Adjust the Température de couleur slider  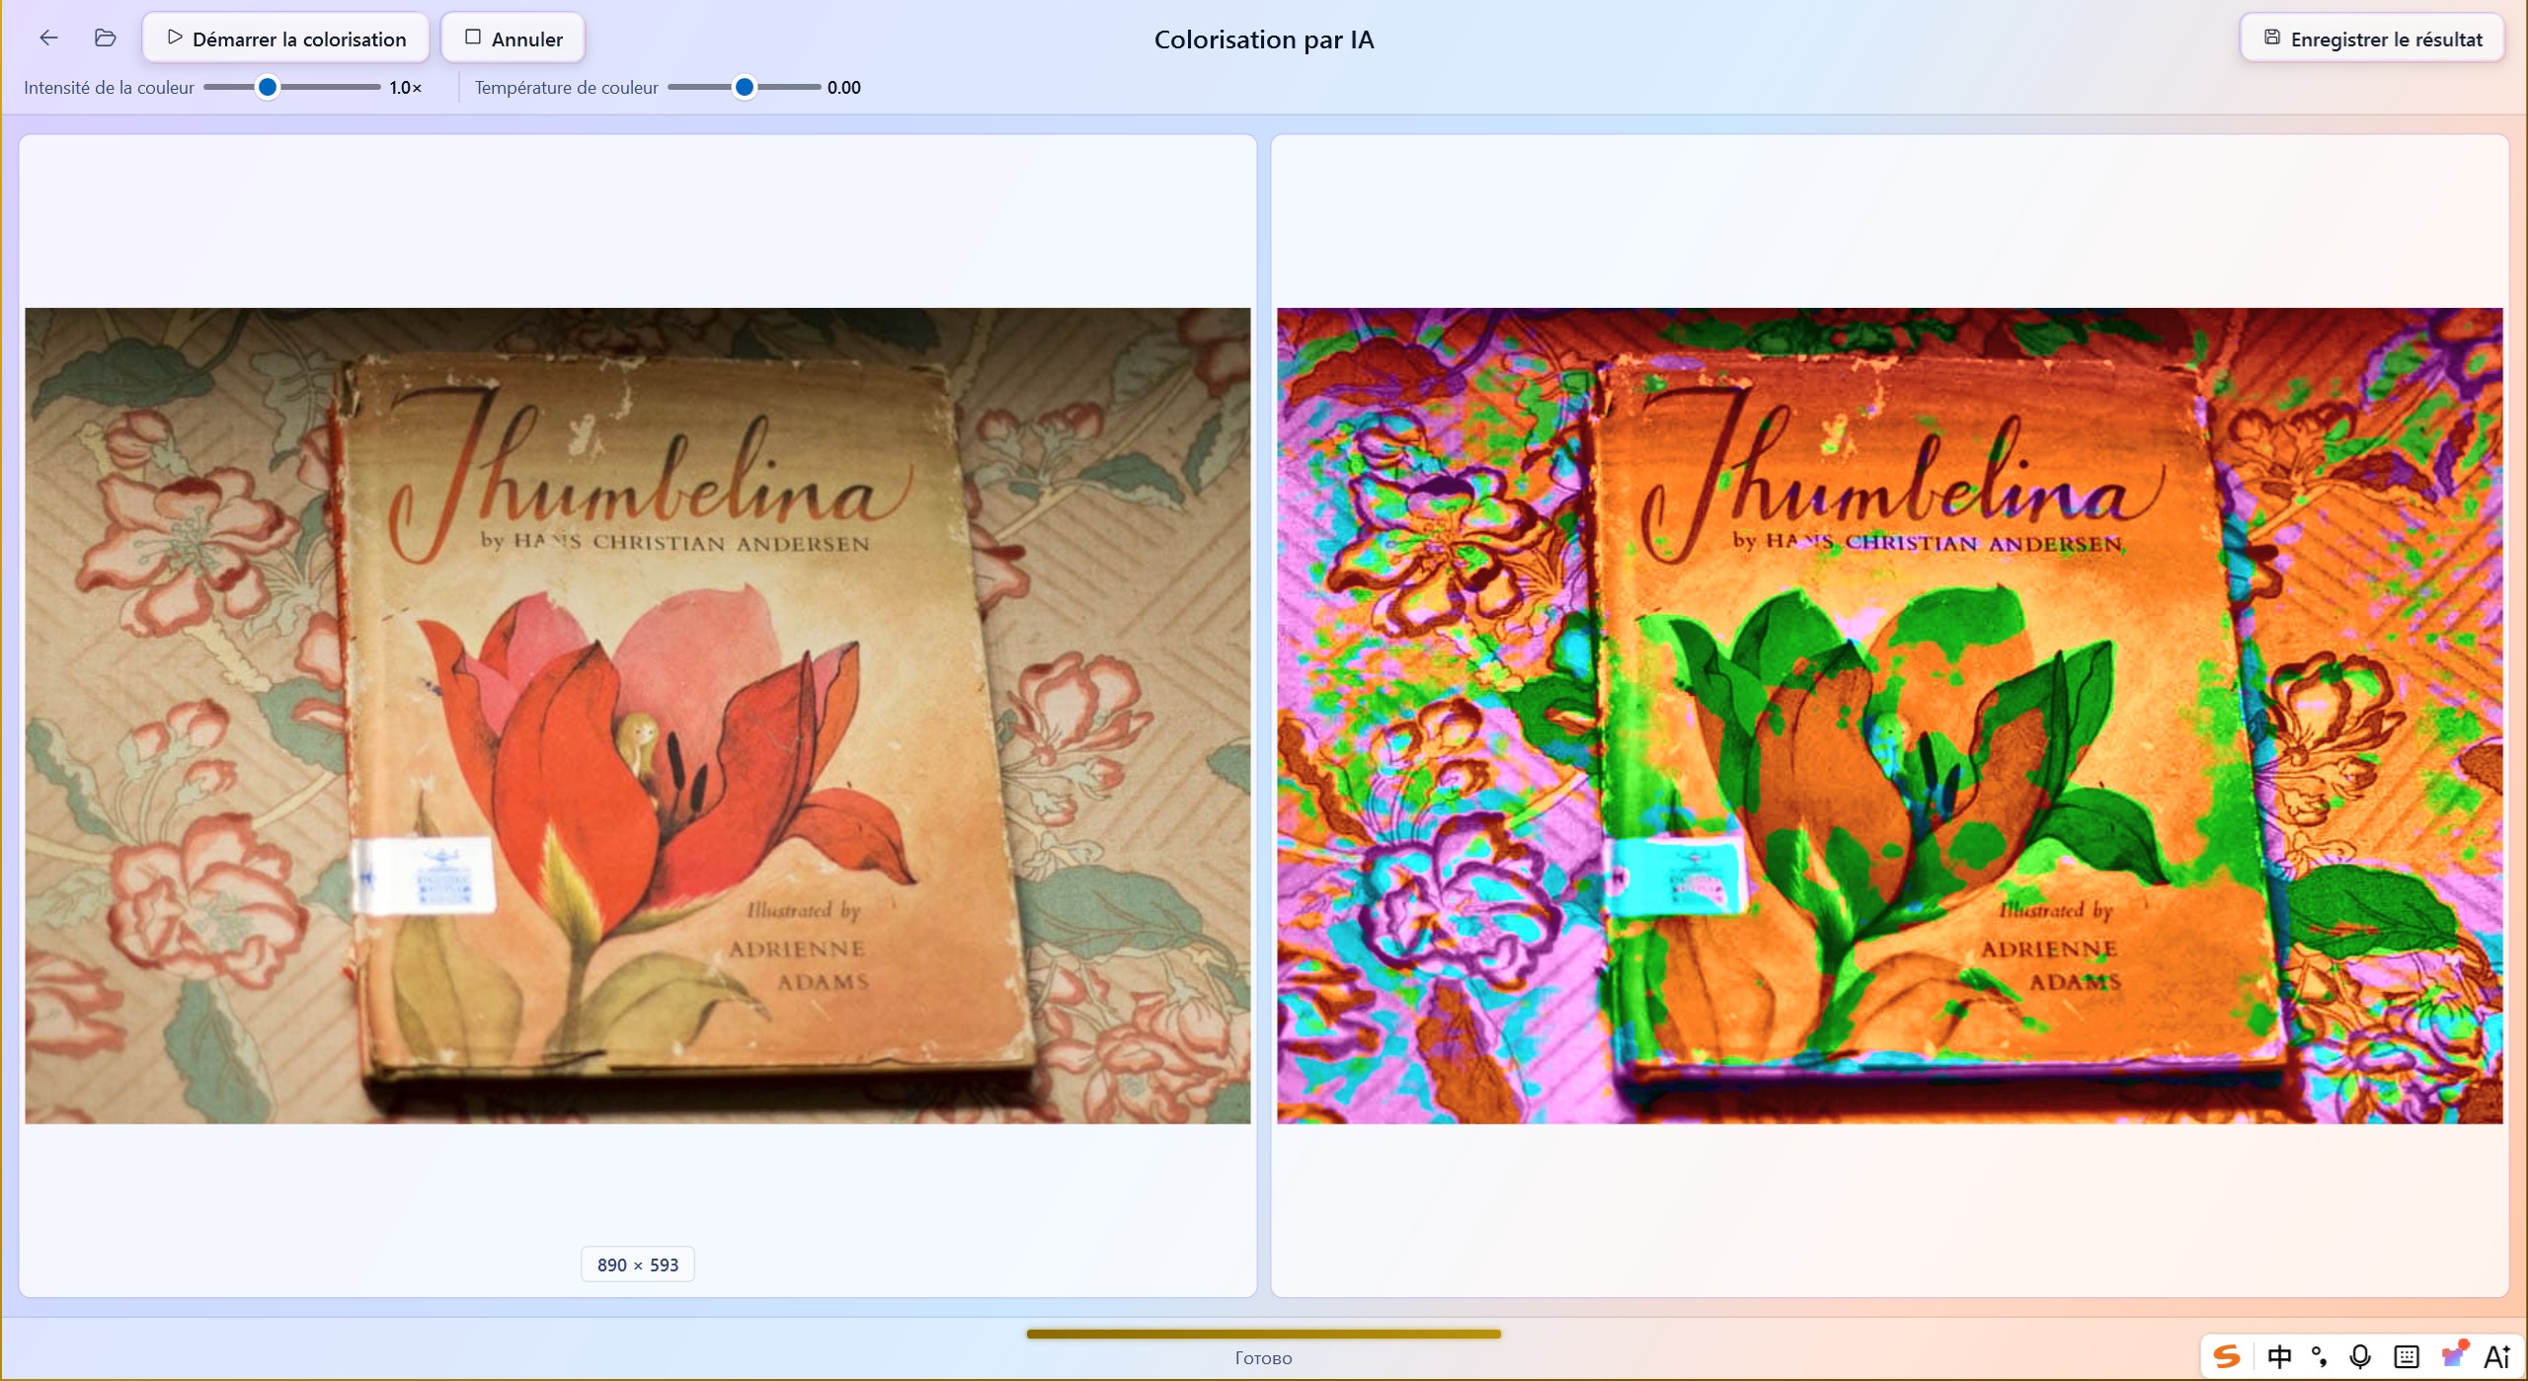tap(745, 88)
